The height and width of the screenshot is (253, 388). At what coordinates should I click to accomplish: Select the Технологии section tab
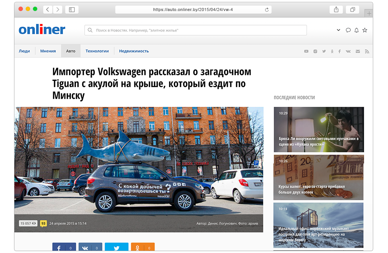[97, 51]
